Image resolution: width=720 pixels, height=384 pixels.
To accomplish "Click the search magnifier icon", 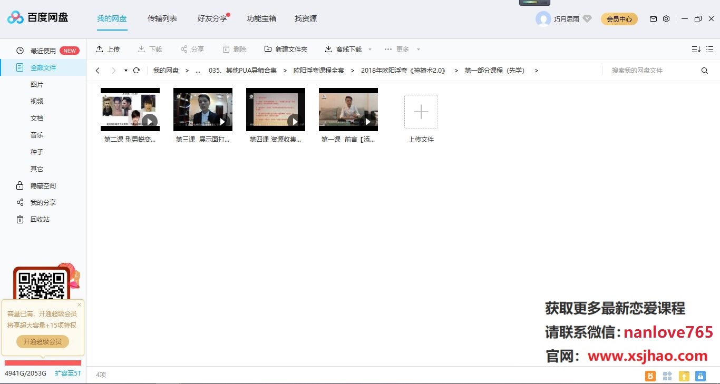I will tap(705, 71).
